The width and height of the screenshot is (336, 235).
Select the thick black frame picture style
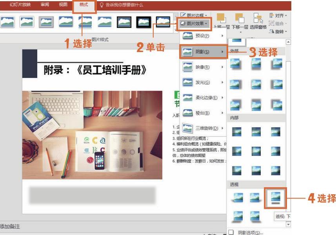click(x=143, y=22)
